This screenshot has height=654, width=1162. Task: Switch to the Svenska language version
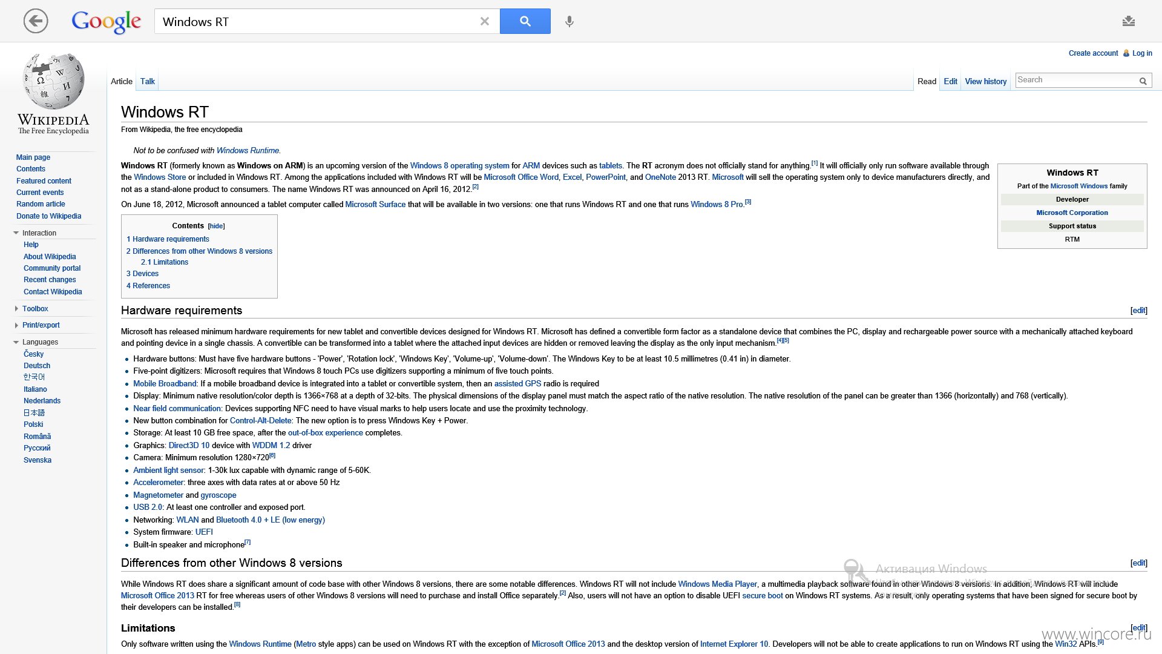pyautogui.click(x=38, y=460)
